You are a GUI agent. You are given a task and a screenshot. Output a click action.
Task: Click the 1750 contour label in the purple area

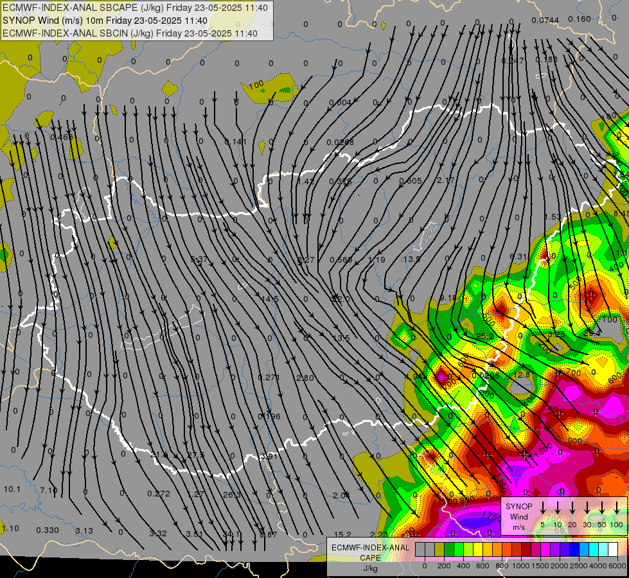(492, 516)
